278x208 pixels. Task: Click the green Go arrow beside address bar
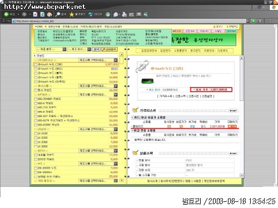click(x=254, y=21)
